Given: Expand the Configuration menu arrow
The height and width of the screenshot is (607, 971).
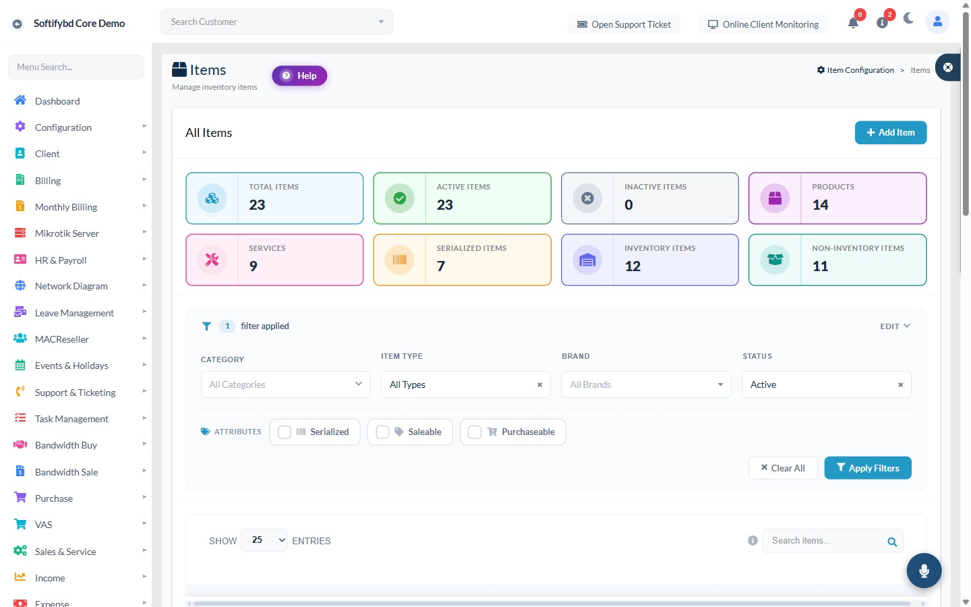Looking at the screenshot, I should pyautogui.click(x=144, y=126).
